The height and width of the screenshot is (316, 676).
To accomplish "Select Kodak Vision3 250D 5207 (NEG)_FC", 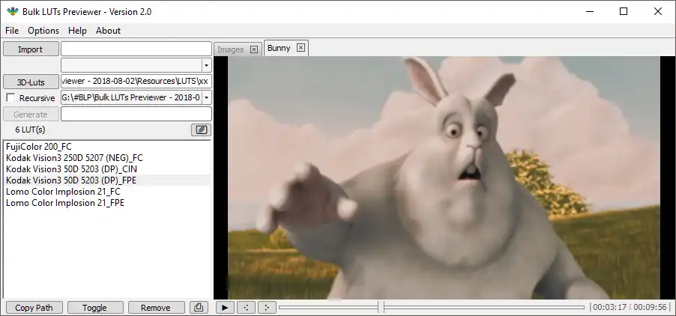I will 107,158.
